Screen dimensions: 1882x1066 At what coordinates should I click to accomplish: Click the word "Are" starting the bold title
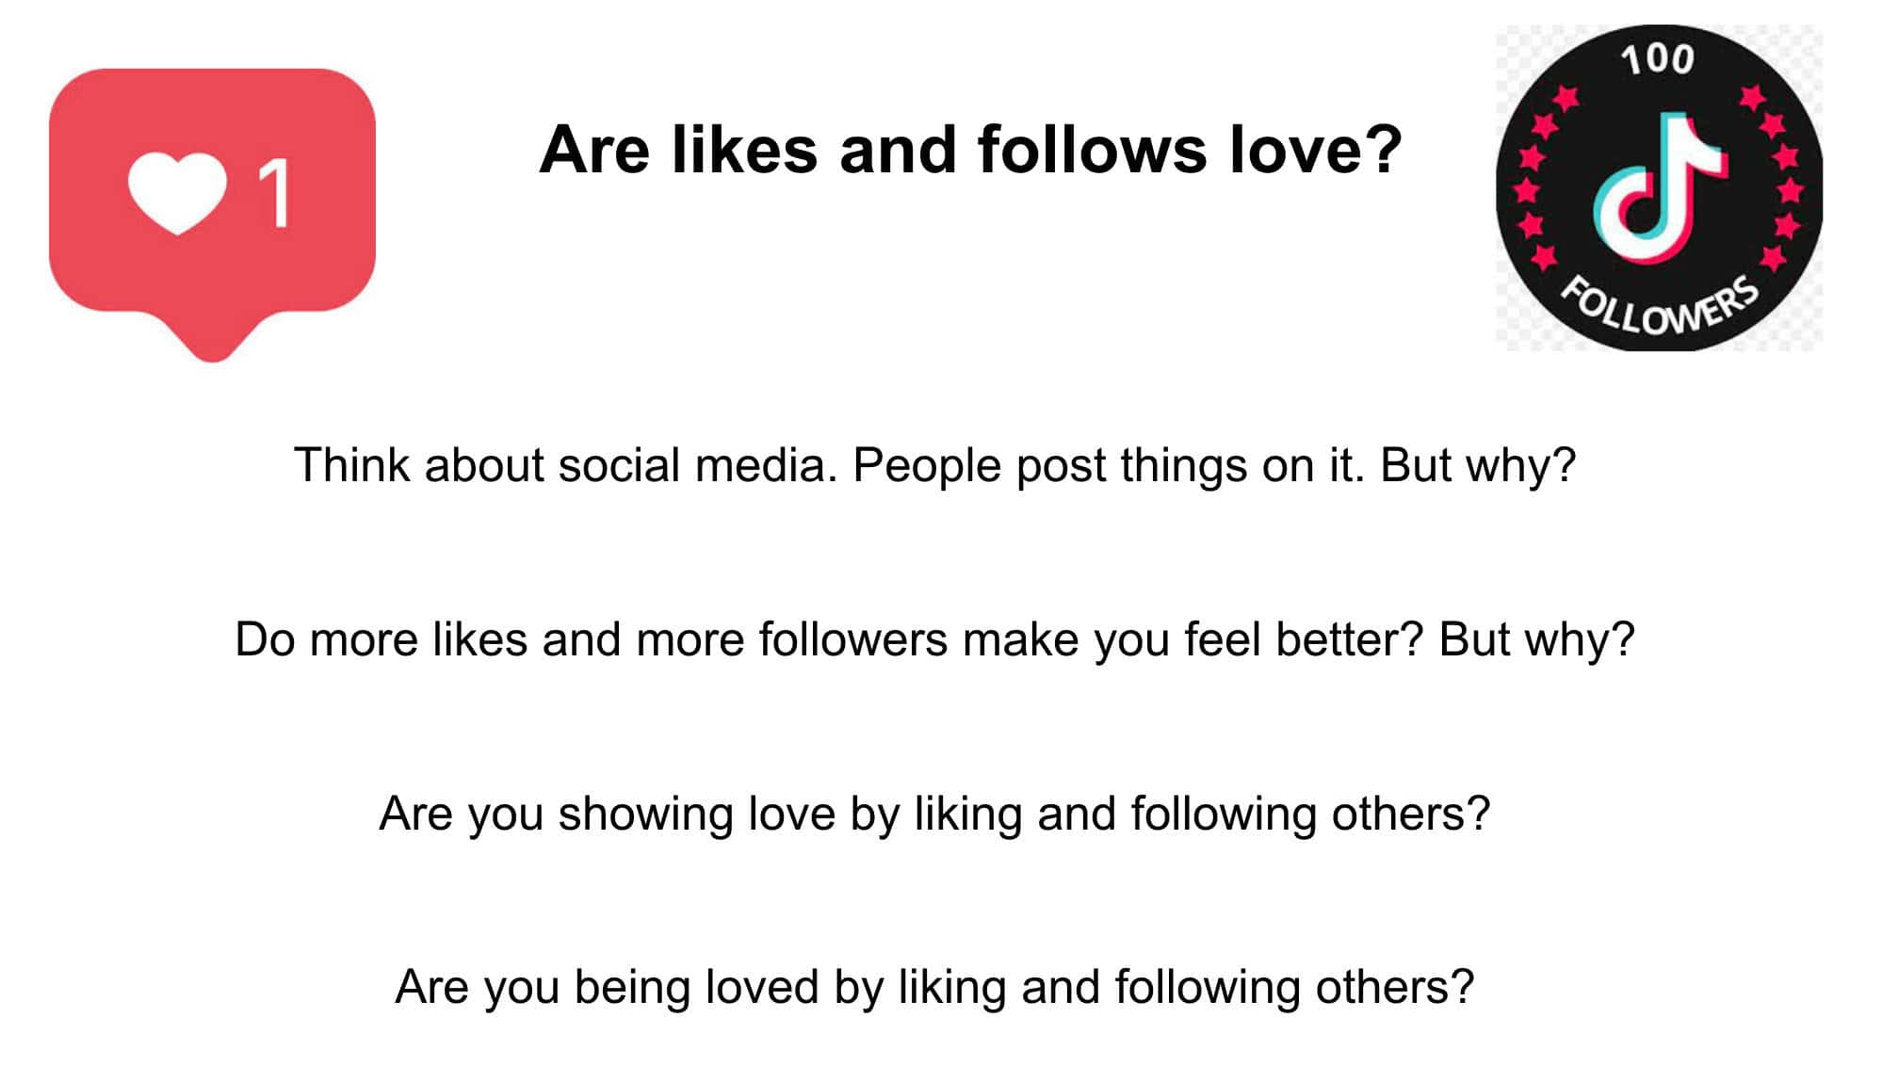[594, 150]
